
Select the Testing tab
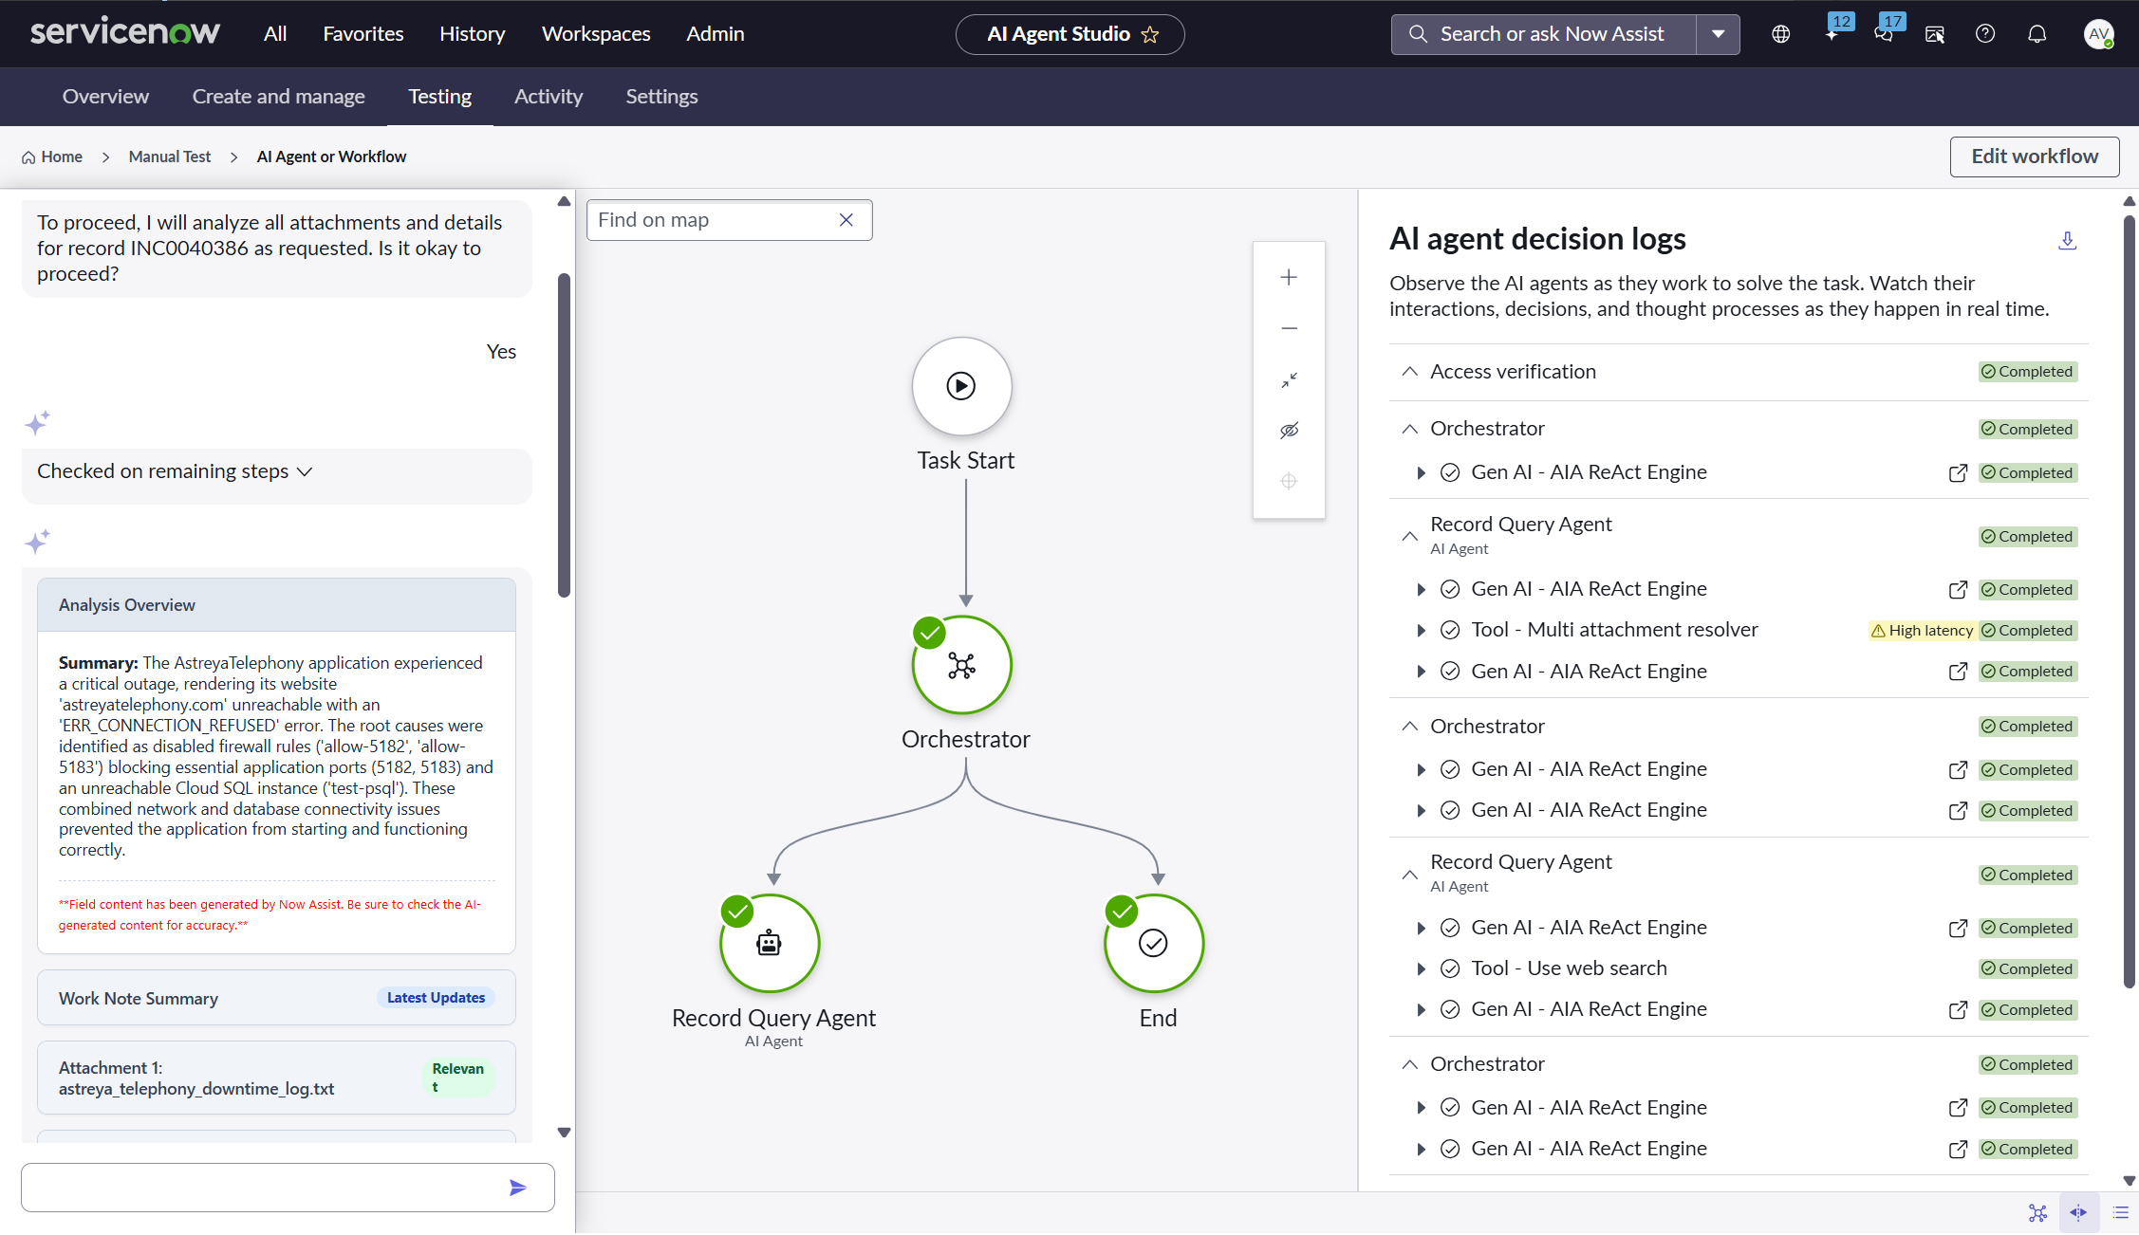[x=439, y=97]
